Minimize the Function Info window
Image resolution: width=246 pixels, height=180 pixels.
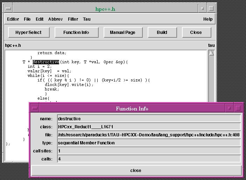coord(229,108)
